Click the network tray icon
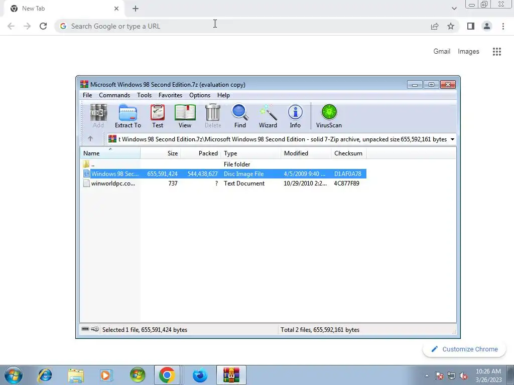The height and width of the screenshot is (385, 514). coord(451,376)
